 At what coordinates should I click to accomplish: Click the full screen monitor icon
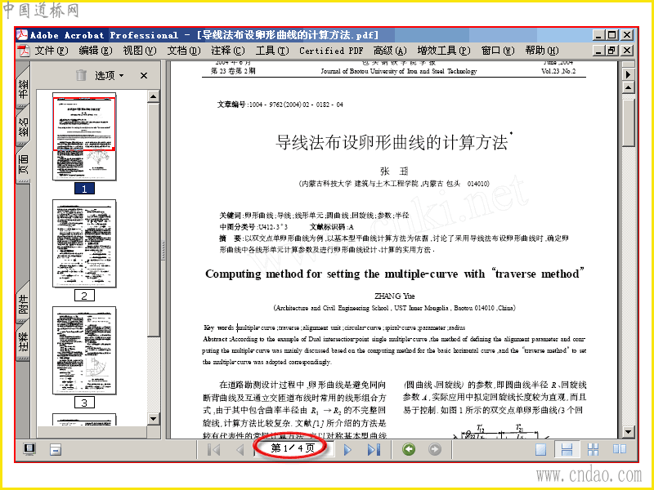tap(29, 449)
